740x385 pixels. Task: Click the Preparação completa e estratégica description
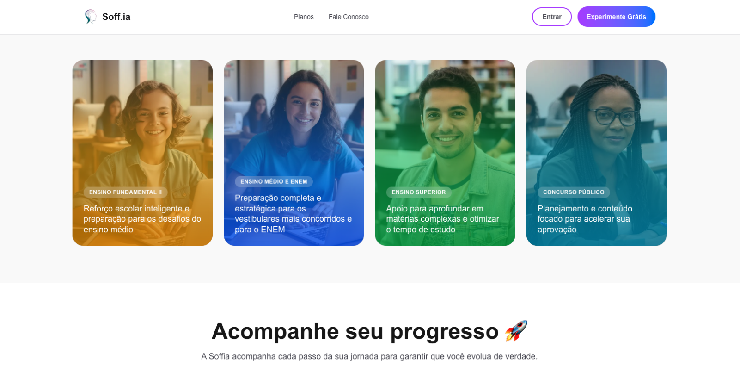[x=293, y=214]
